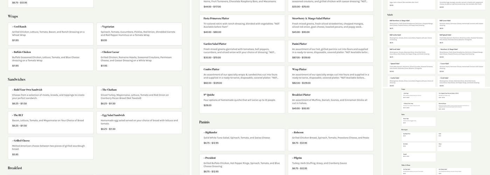Open the Chicken Caesar wrap card

pyautogui.click(x=139, y=59)
